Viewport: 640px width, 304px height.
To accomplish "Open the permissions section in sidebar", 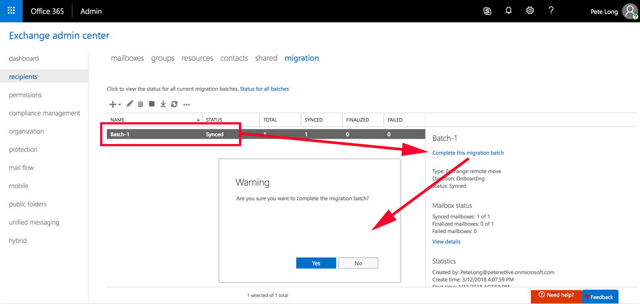I will coord(25,95).
